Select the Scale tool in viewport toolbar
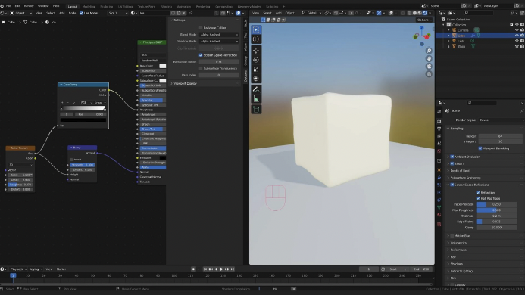The width and height of the screenshot is (525, 295). tap(256, 70)
